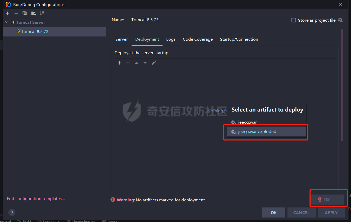
Task: Click the warning error icon
Action: click(113, 200)
